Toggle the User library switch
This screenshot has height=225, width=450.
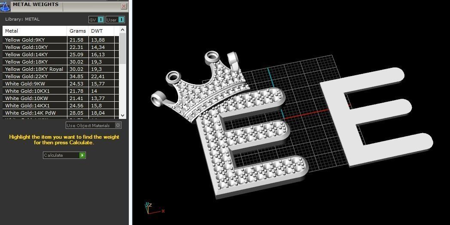115,19
